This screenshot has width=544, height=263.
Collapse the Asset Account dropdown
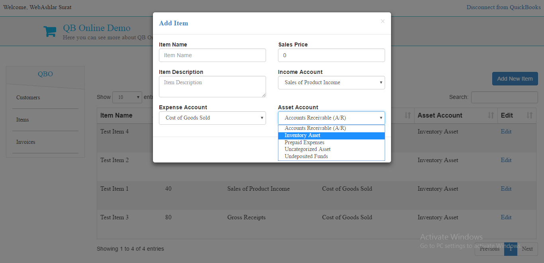click(331, 118)
